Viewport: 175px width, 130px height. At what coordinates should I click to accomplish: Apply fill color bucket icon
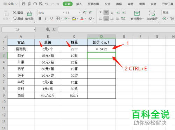coord(74,18)
